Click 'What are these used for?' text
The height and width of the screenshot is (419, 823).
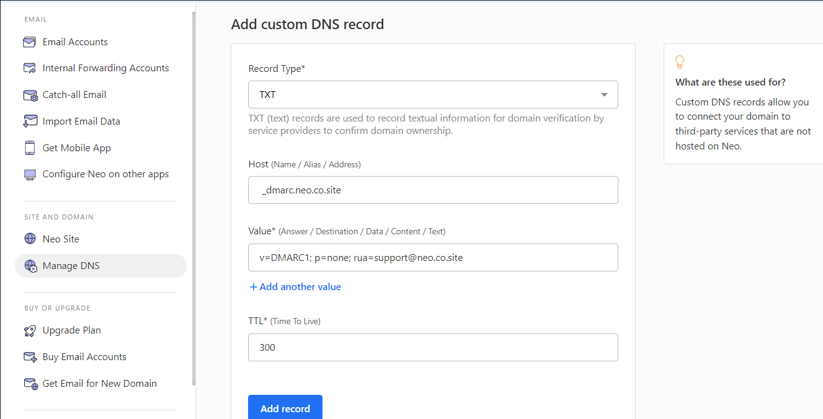(x=731, y=82)
